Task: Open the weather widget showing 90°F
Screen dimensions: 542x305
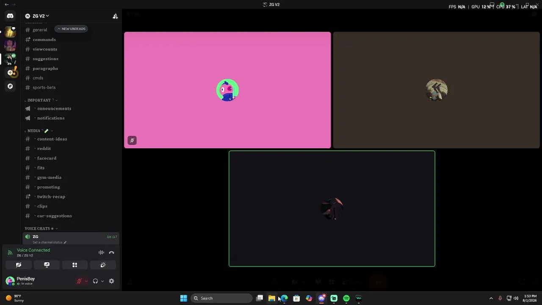Action: point(15,298)
